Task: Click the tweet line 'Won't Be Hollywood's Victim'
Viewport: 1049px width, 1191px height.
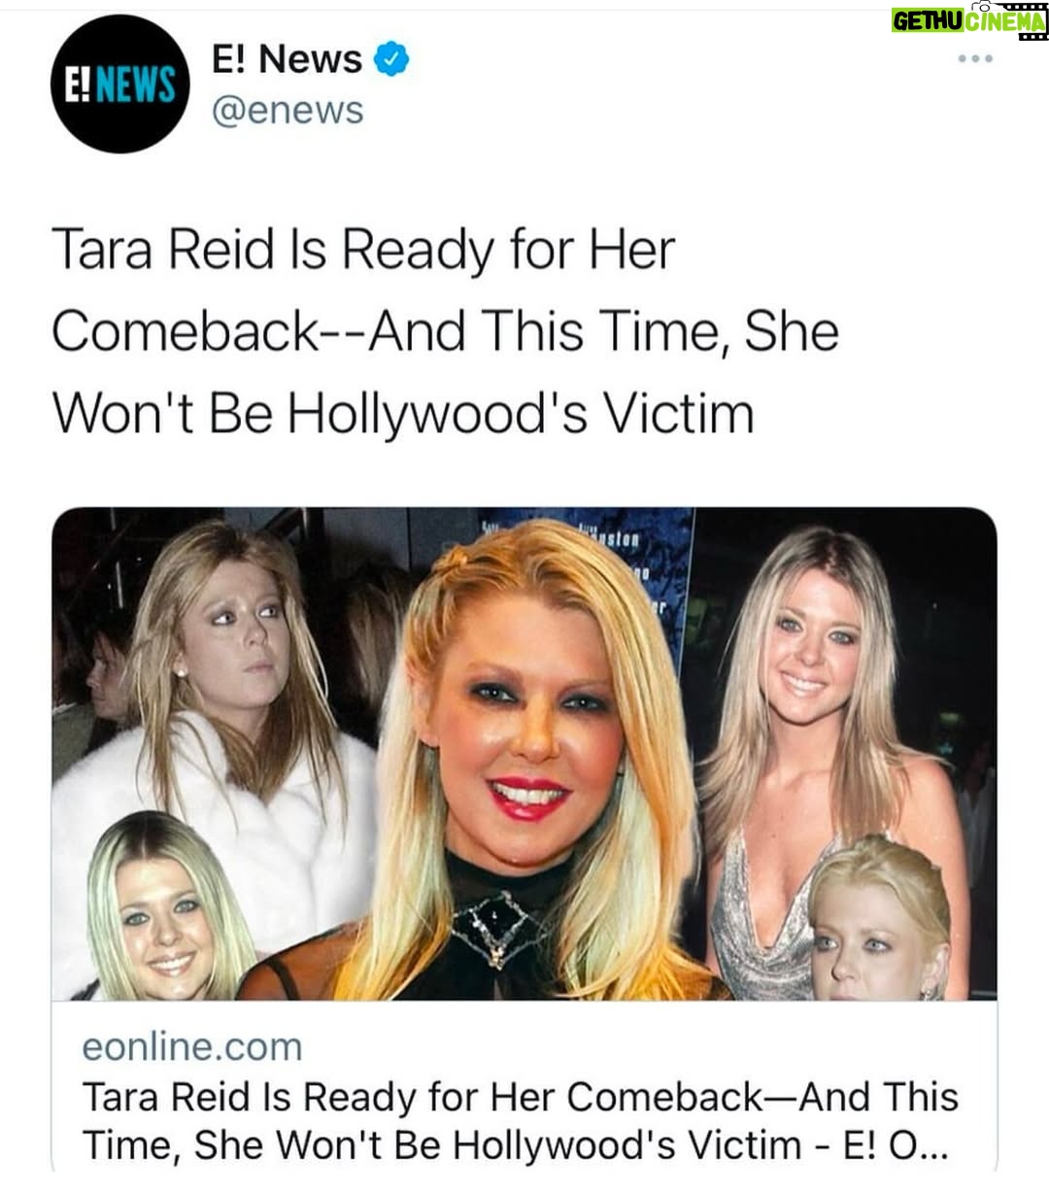Action: pos(403,413)
